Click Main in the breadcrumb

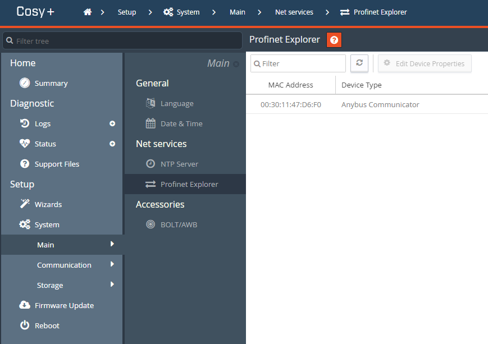click(x=238, y=12)
